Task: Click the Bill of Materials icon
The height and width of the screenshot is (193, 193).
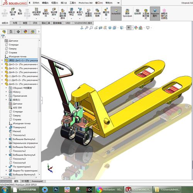Action: [x=97, y=10]
